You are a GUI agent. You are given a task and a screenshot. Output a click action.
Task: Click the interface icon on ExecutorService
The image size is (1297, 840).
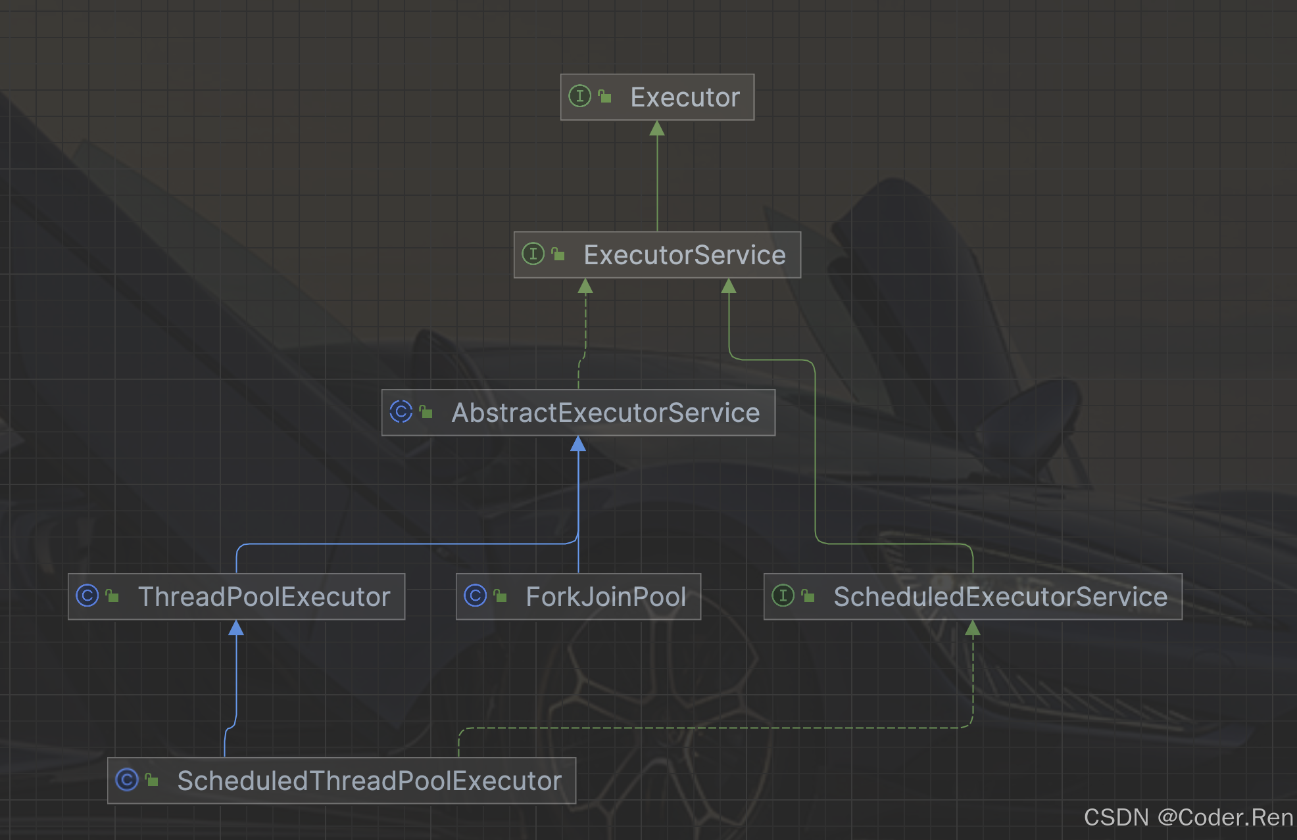pos(533,254)
